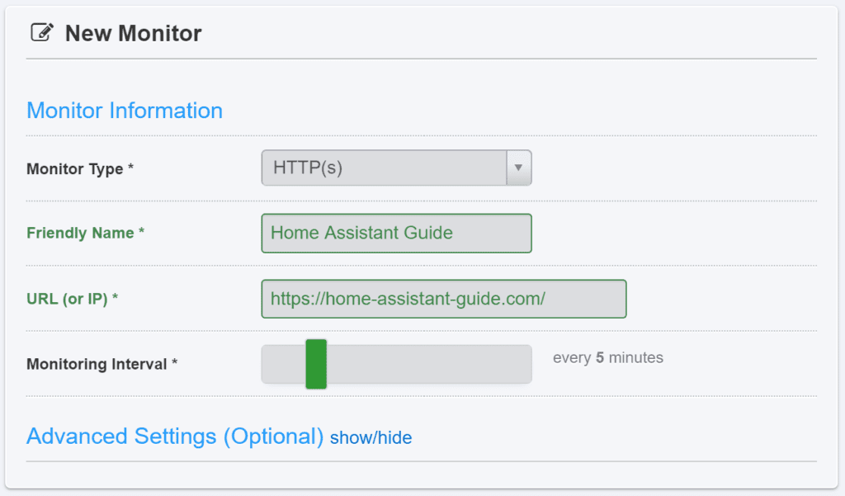
Task: Open the Monitor Type dropdown arrow
Action: coord(518,168)
